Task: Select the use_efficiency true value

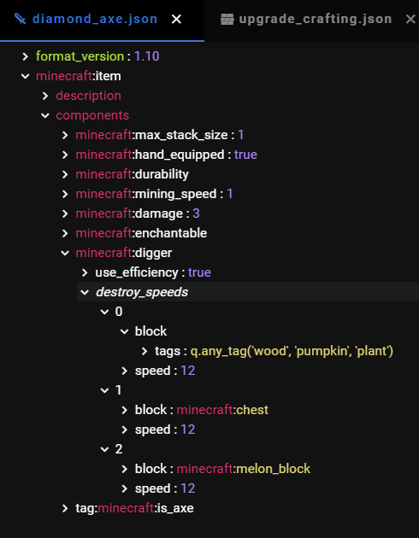Action: pyautogui.click(x=199, y=272)
